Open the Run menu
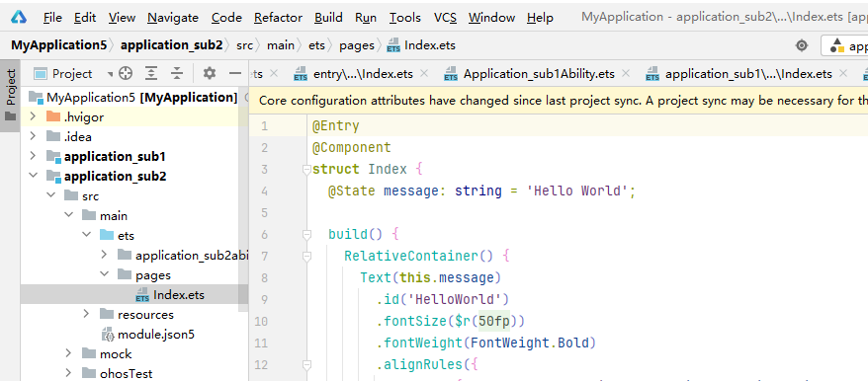The image size is (868, 381). pos(366,18)
